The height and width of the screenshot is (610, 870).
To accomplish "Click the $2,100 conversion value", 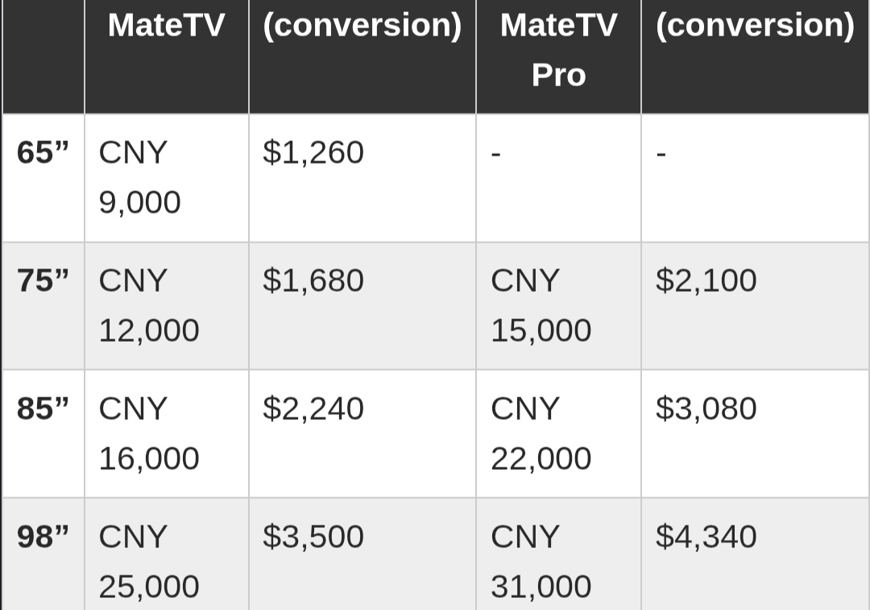I will [706, 280].
